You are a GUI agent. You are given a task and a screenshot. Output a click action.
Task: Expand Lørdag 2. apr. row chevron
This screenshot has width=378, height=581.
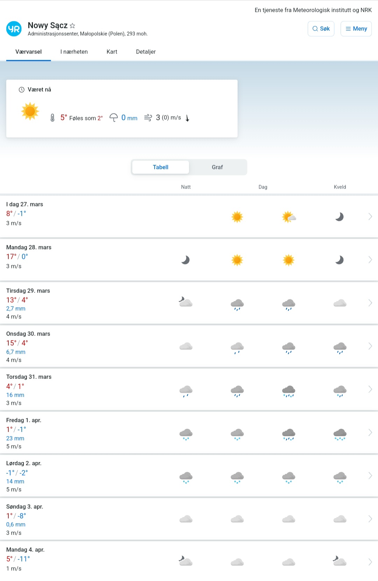click(x=370, y=476)
